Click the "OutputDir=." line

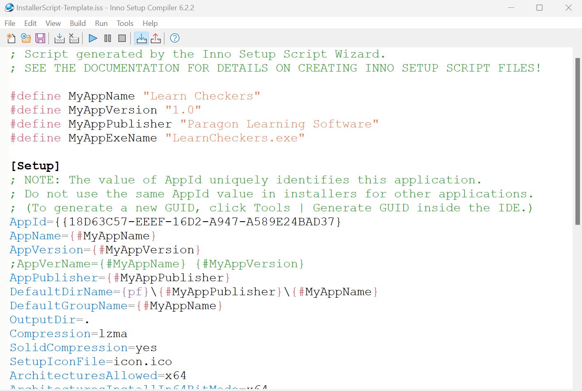point(50,320)
